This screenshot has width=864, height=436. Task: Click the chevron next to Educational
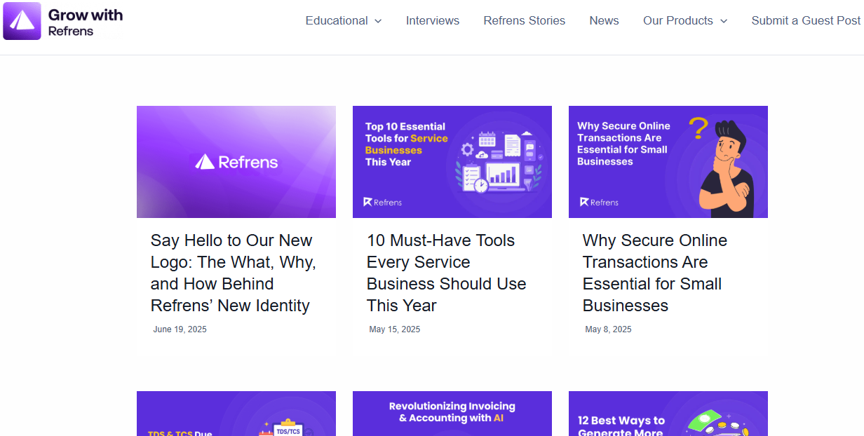point(378,21)
